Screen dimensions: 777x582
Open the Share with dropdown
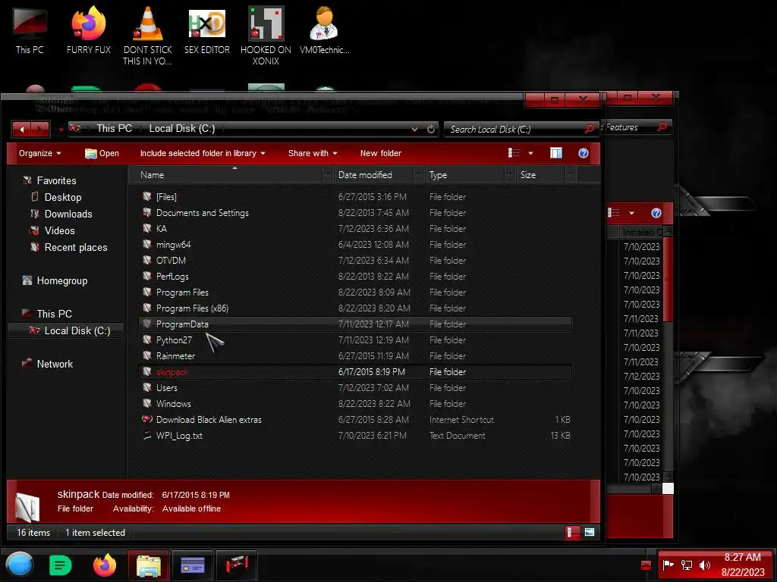coord(313,153)
